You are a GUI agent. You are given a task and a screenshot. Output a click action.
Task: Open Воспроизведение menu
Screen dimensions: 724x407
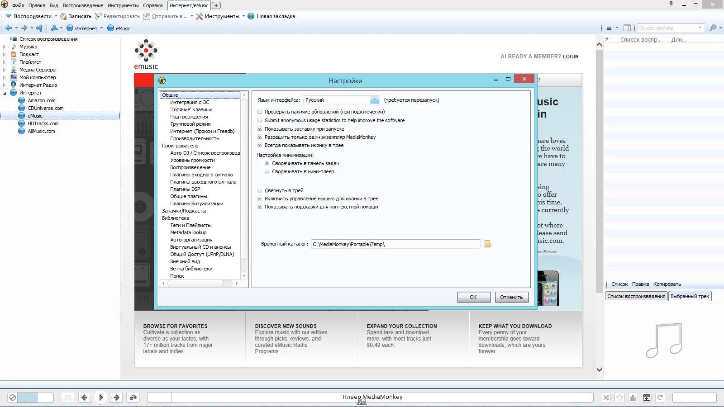coord(83,5)
